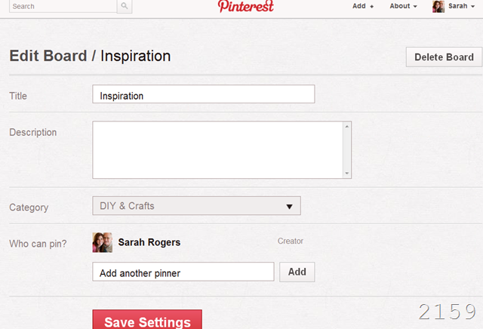Click the Description scrollbar down arrow
This screenshot has height=329, width=483.
[x=347, y=174]
